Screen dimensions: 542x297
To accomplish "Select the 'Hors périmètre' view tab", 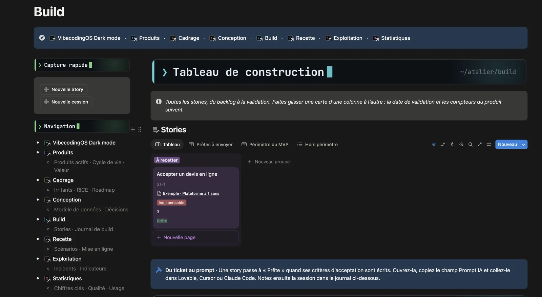I will 317,144.
